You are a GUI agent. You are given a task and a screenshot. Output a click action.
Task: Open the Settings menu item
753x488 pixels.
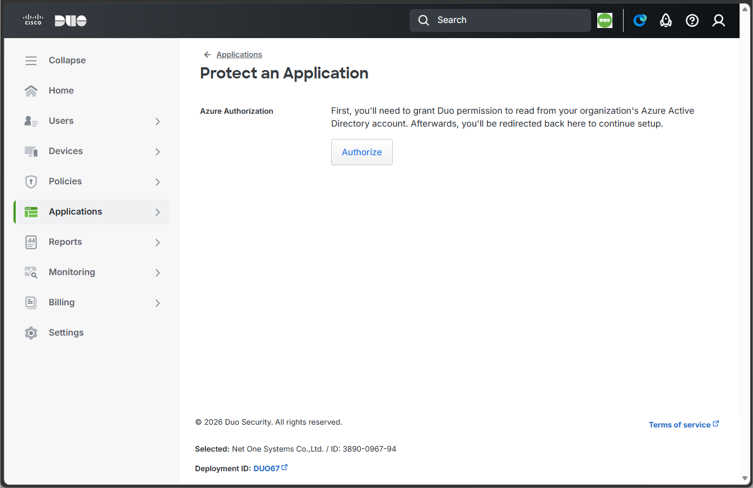91,333
